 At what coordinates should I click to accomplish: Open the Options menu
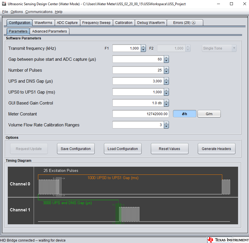pos(17,12)
